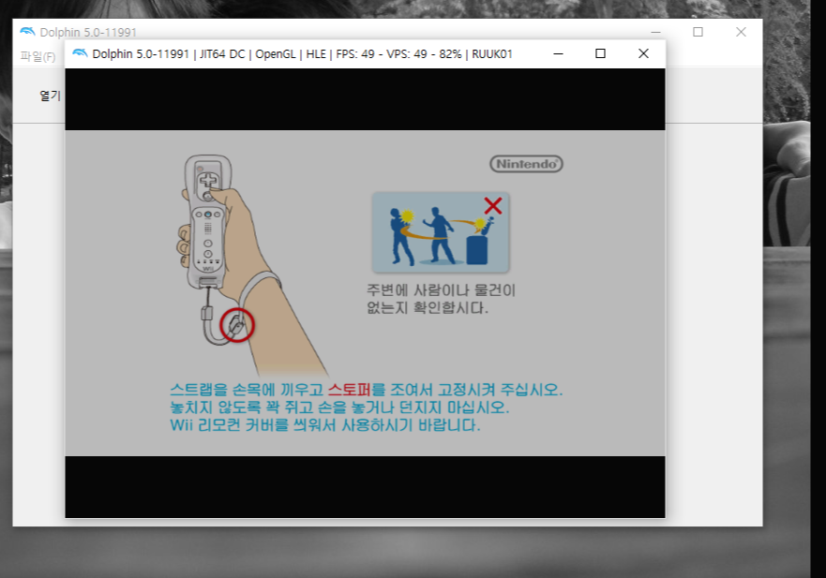
Task: Minimize the background Dolphin 5.0-11991 main window
Action: pos(655,32)
